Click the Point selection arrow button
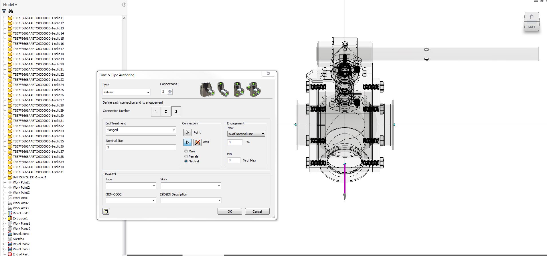This screenshot has width=547, height=256. (x=187, y=132)
